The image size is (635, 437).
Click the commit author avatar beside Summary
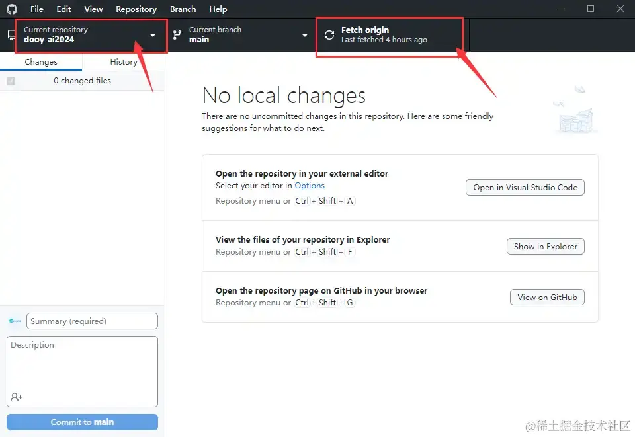point(15,321)
